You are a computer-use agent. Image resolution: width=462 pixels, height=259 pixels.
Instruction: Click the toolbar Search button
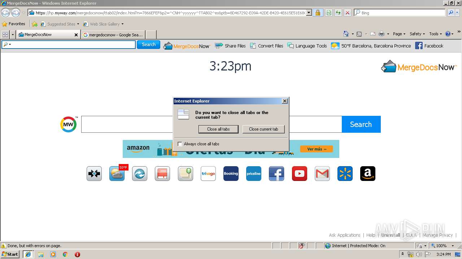pyautogui.click(x=148, y=45)
